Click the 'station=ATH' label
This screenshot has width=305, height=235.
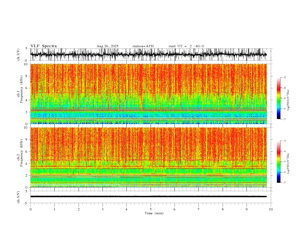143,46
